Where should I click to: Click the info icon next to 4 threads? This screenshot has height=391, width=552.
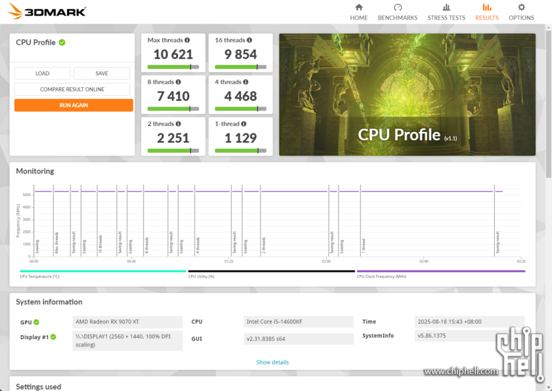click(x=246, y=82)
